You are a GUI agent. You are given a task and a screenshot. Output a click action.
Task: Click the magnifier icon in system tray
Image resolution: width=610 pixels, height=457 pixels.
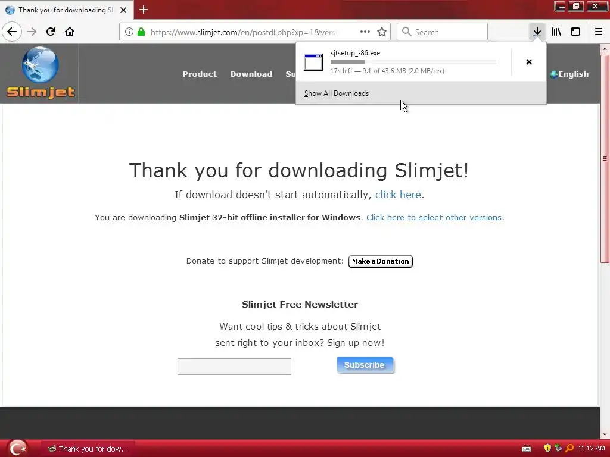pos(569,449)
